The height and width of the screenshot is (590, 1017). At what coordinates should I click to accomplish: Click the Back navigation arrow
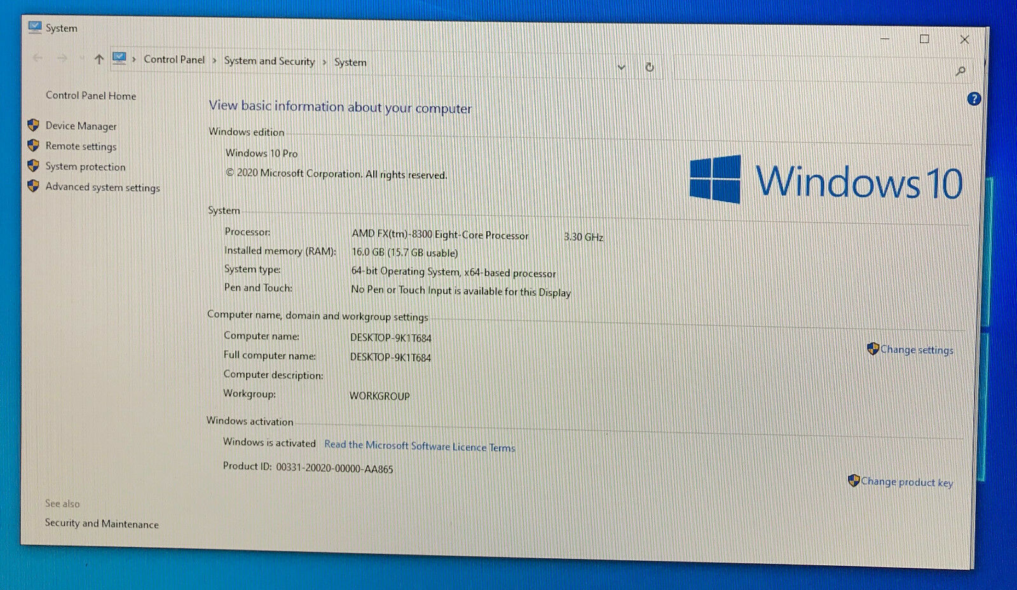38,58
